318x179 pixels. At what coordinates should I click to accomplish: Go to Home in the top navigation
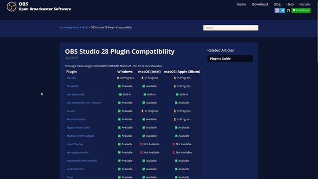click(241, 4)
